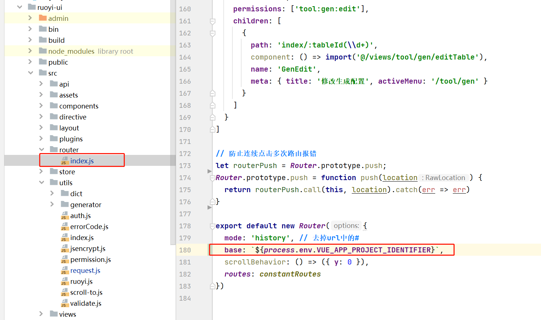Collapse the utils folder tree
The height and width of the screenshot is (320, 541).
(x=41, y=183)
